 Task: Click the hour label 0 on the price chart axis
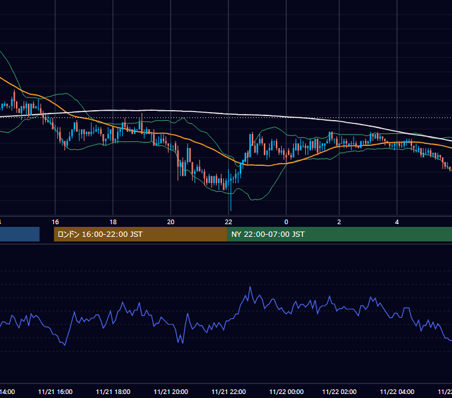click(286, 222)
